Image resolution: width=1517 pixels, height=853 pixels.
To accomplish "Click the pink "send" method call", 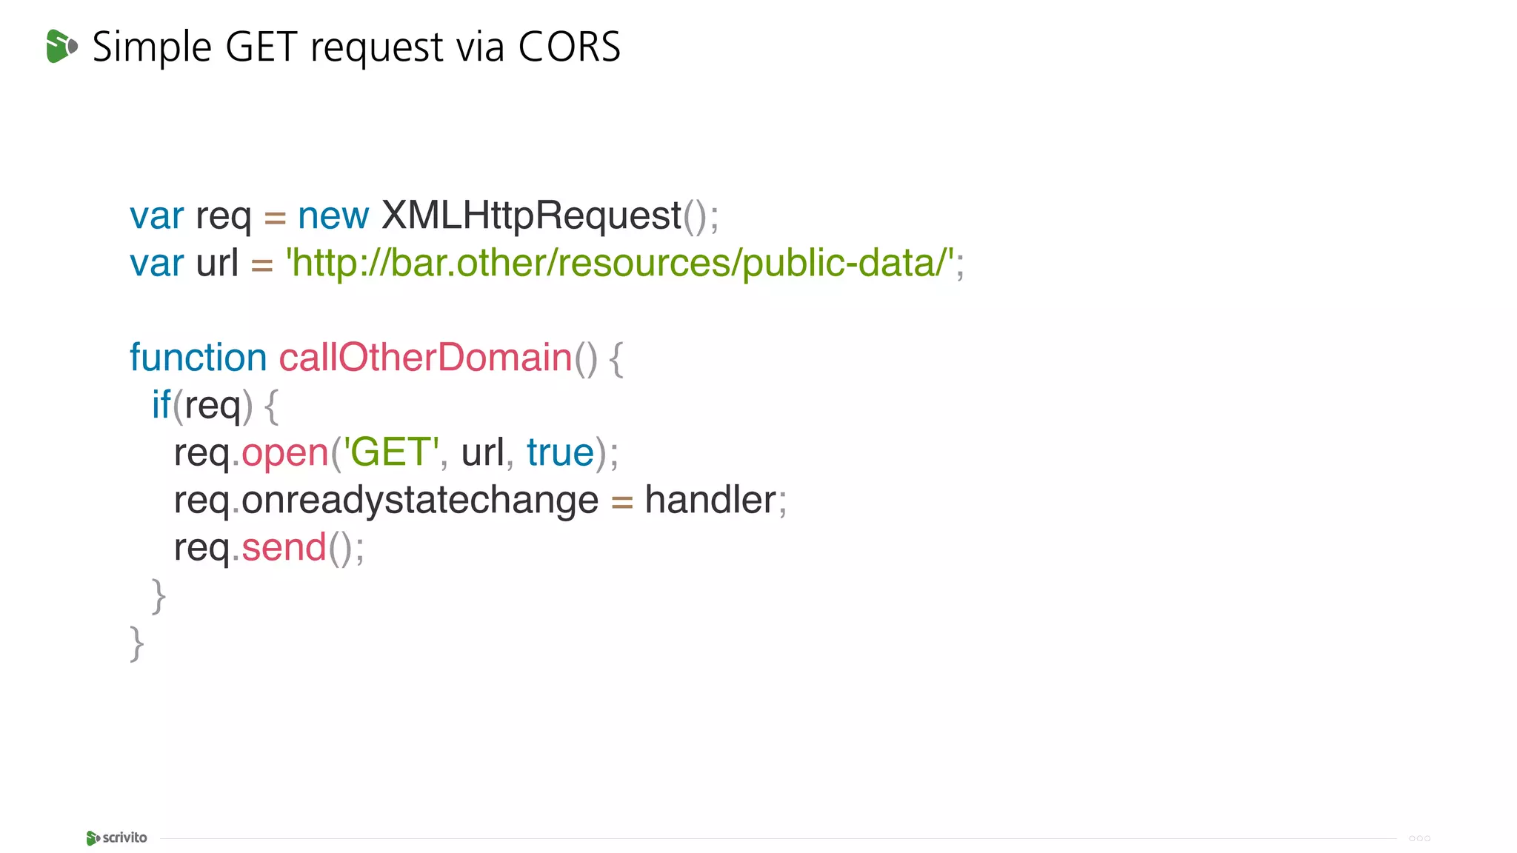I will [284, 547].
